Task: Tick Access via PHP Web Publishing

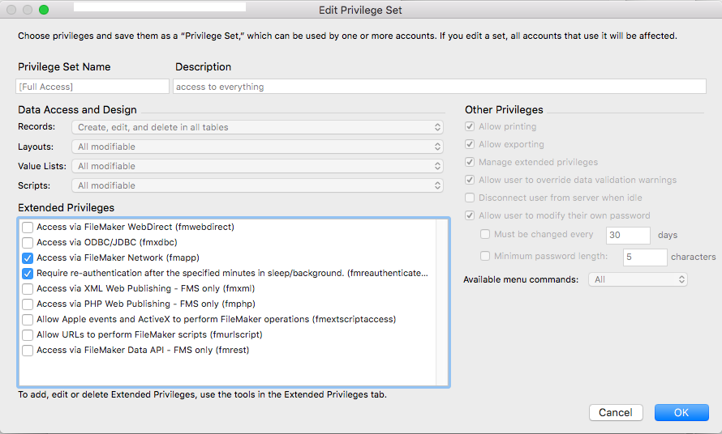Action: coord(28,304)
